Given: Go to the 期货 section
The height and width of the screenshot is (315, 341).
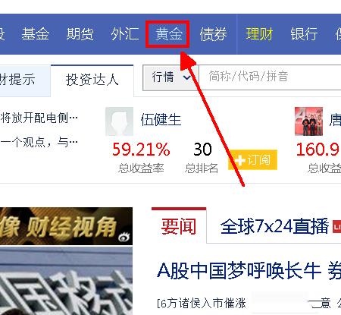Looking at the screenshot, I should point(80,34).
